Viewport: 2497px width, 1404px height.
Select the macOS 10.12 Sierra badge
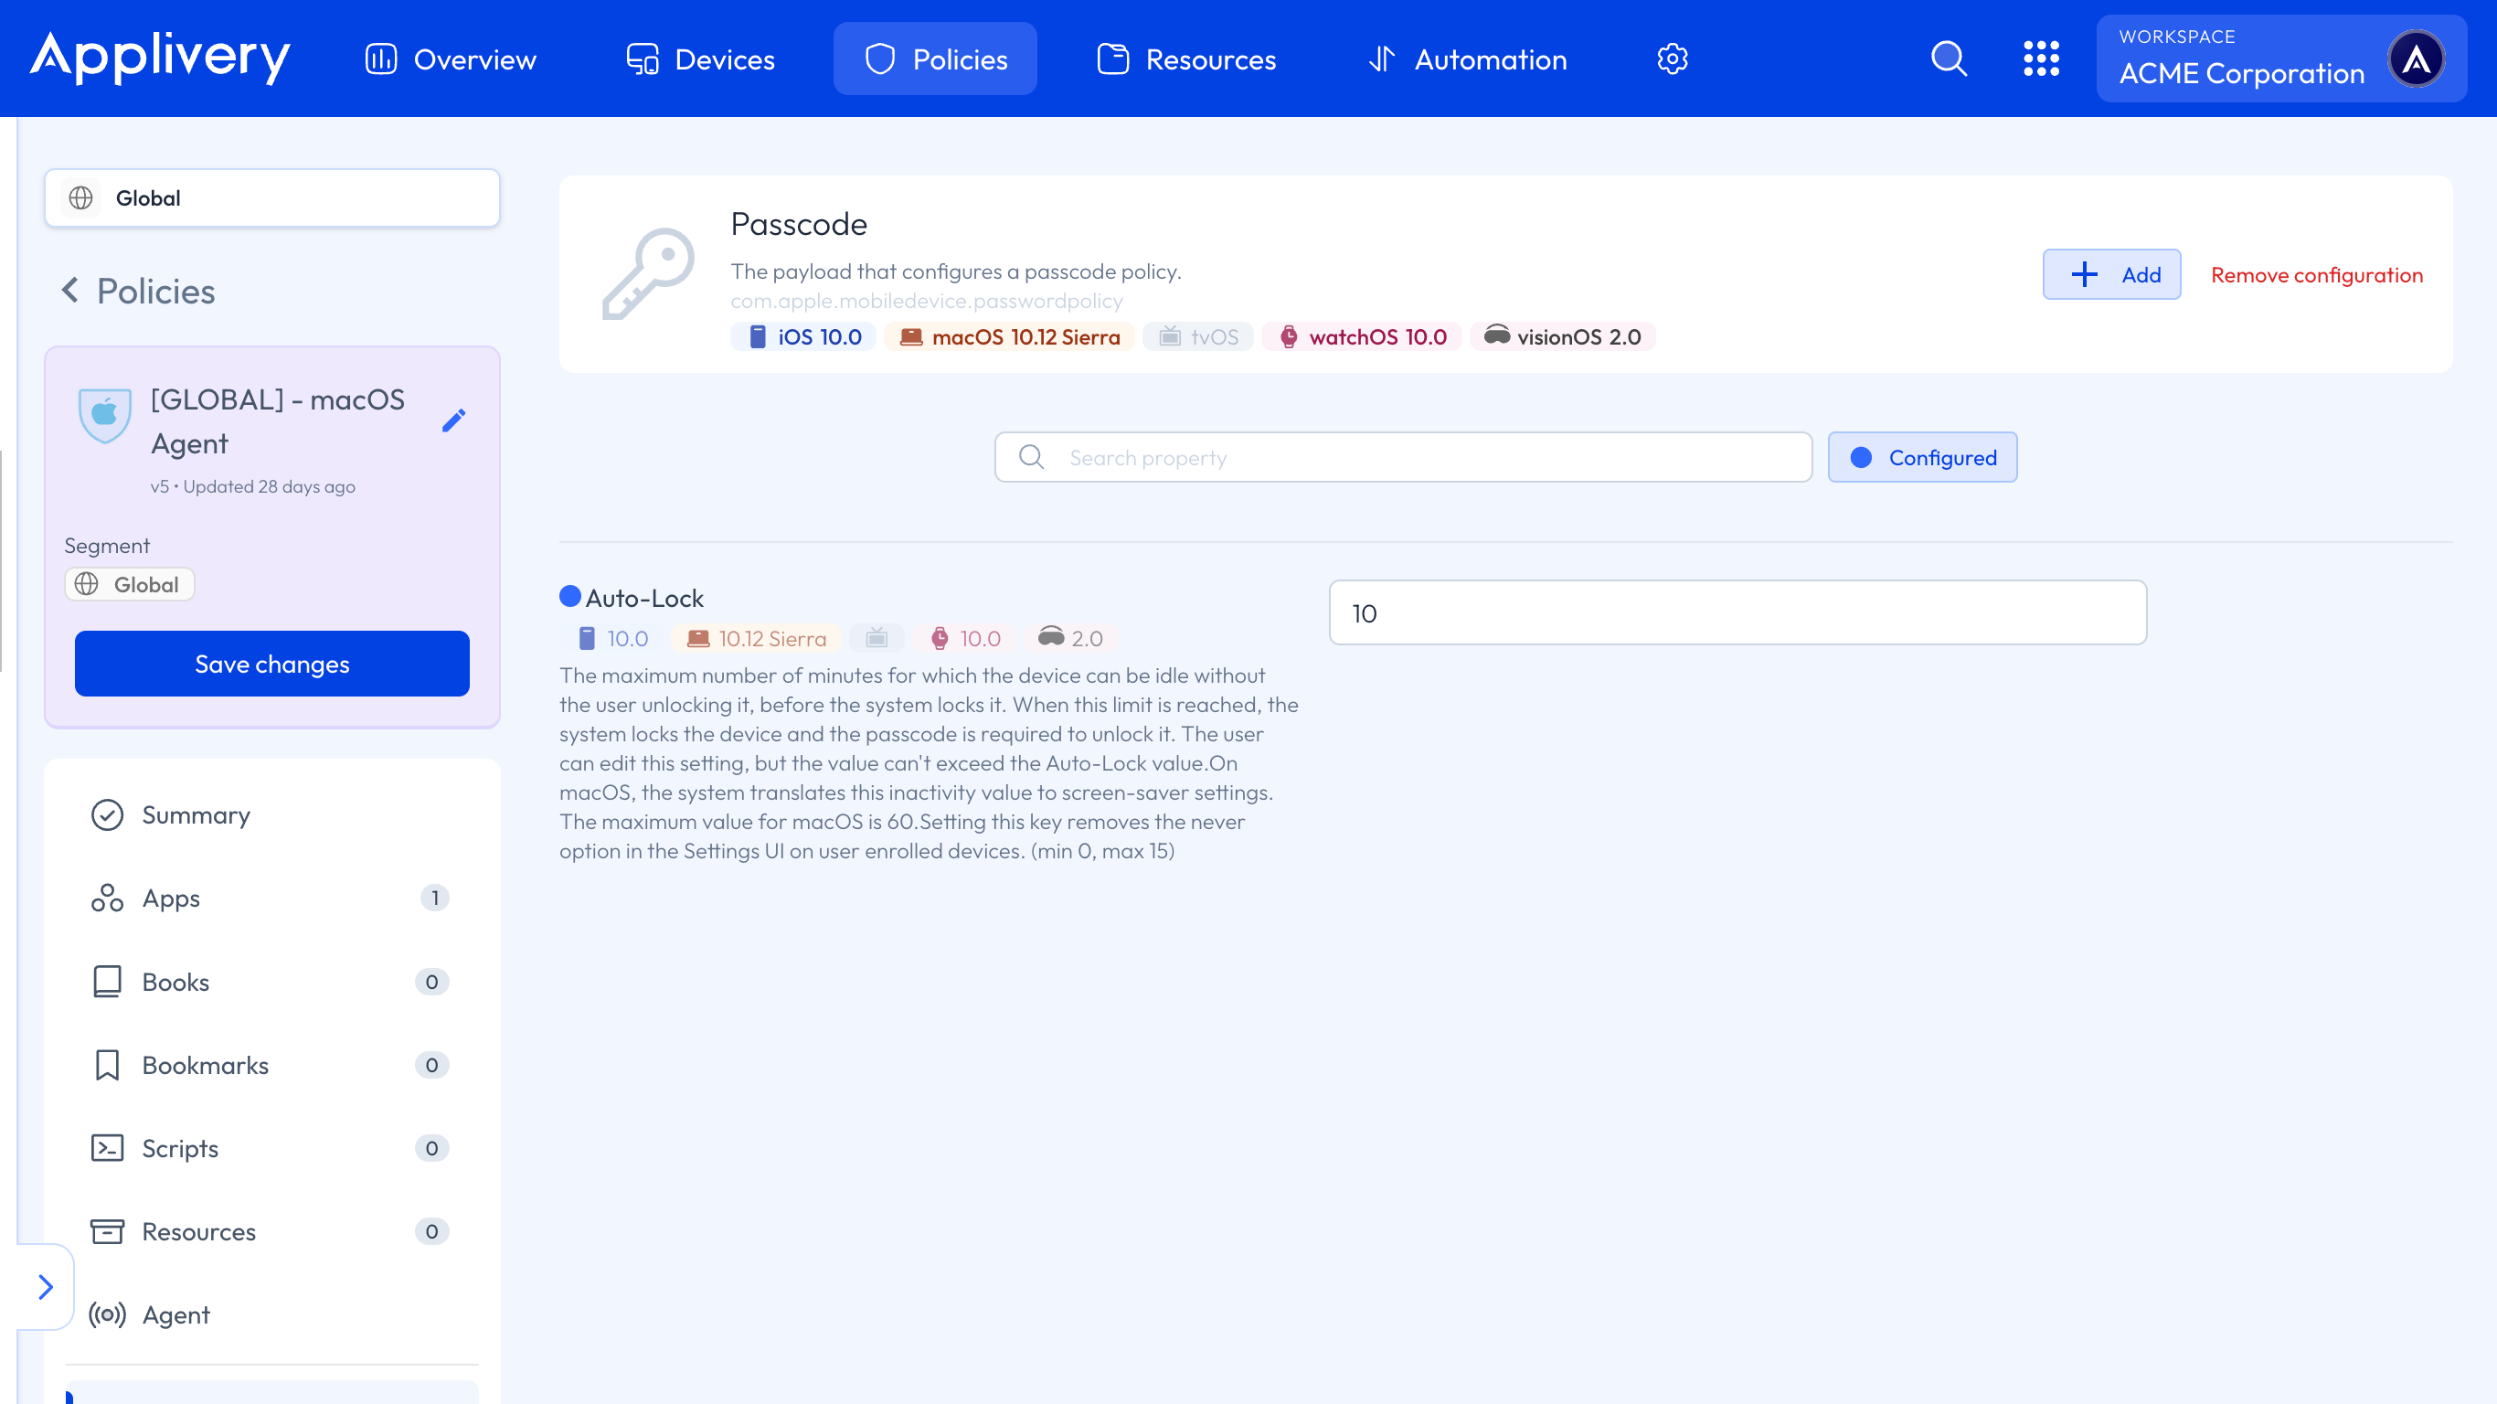[1010, 336]
